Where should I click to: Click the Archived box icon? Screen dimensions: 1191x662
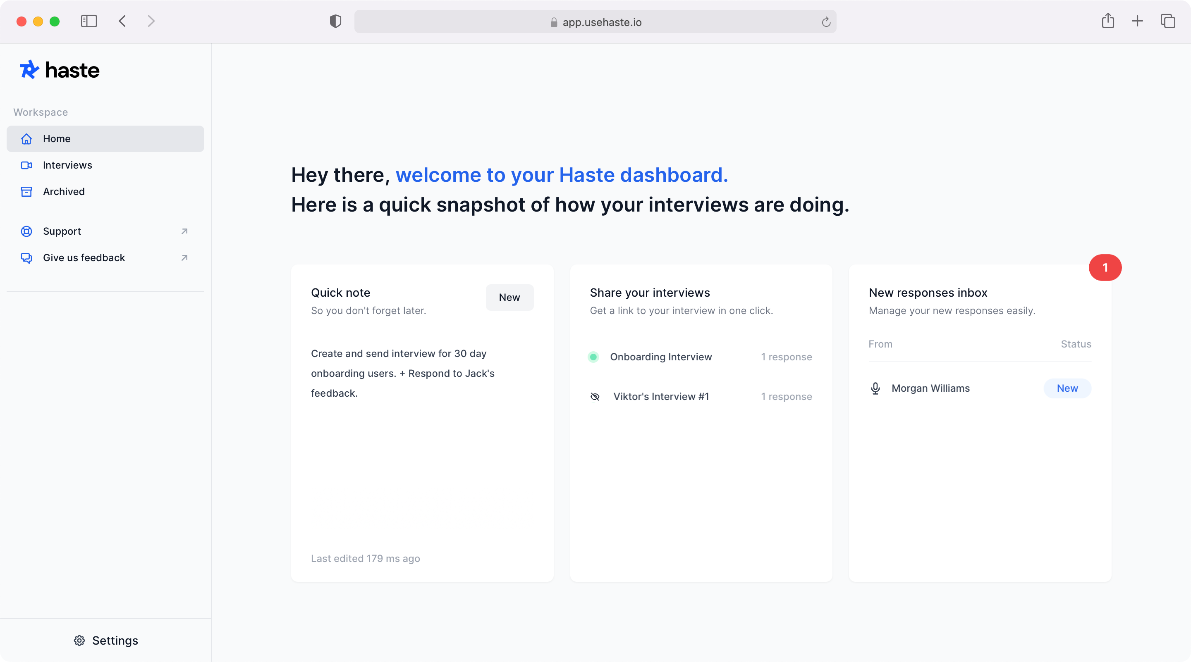click(26, 191)
